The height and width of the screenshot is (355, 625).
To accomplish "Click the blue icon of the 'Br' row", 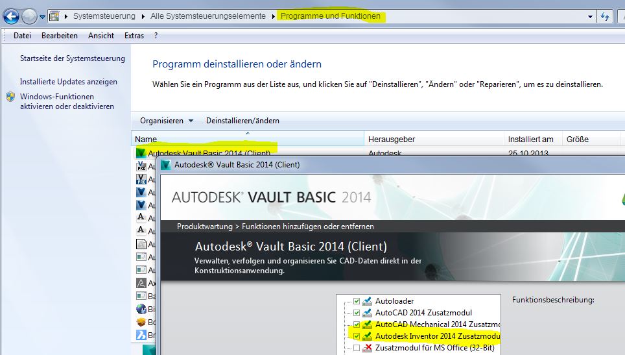I will (141, 335).
